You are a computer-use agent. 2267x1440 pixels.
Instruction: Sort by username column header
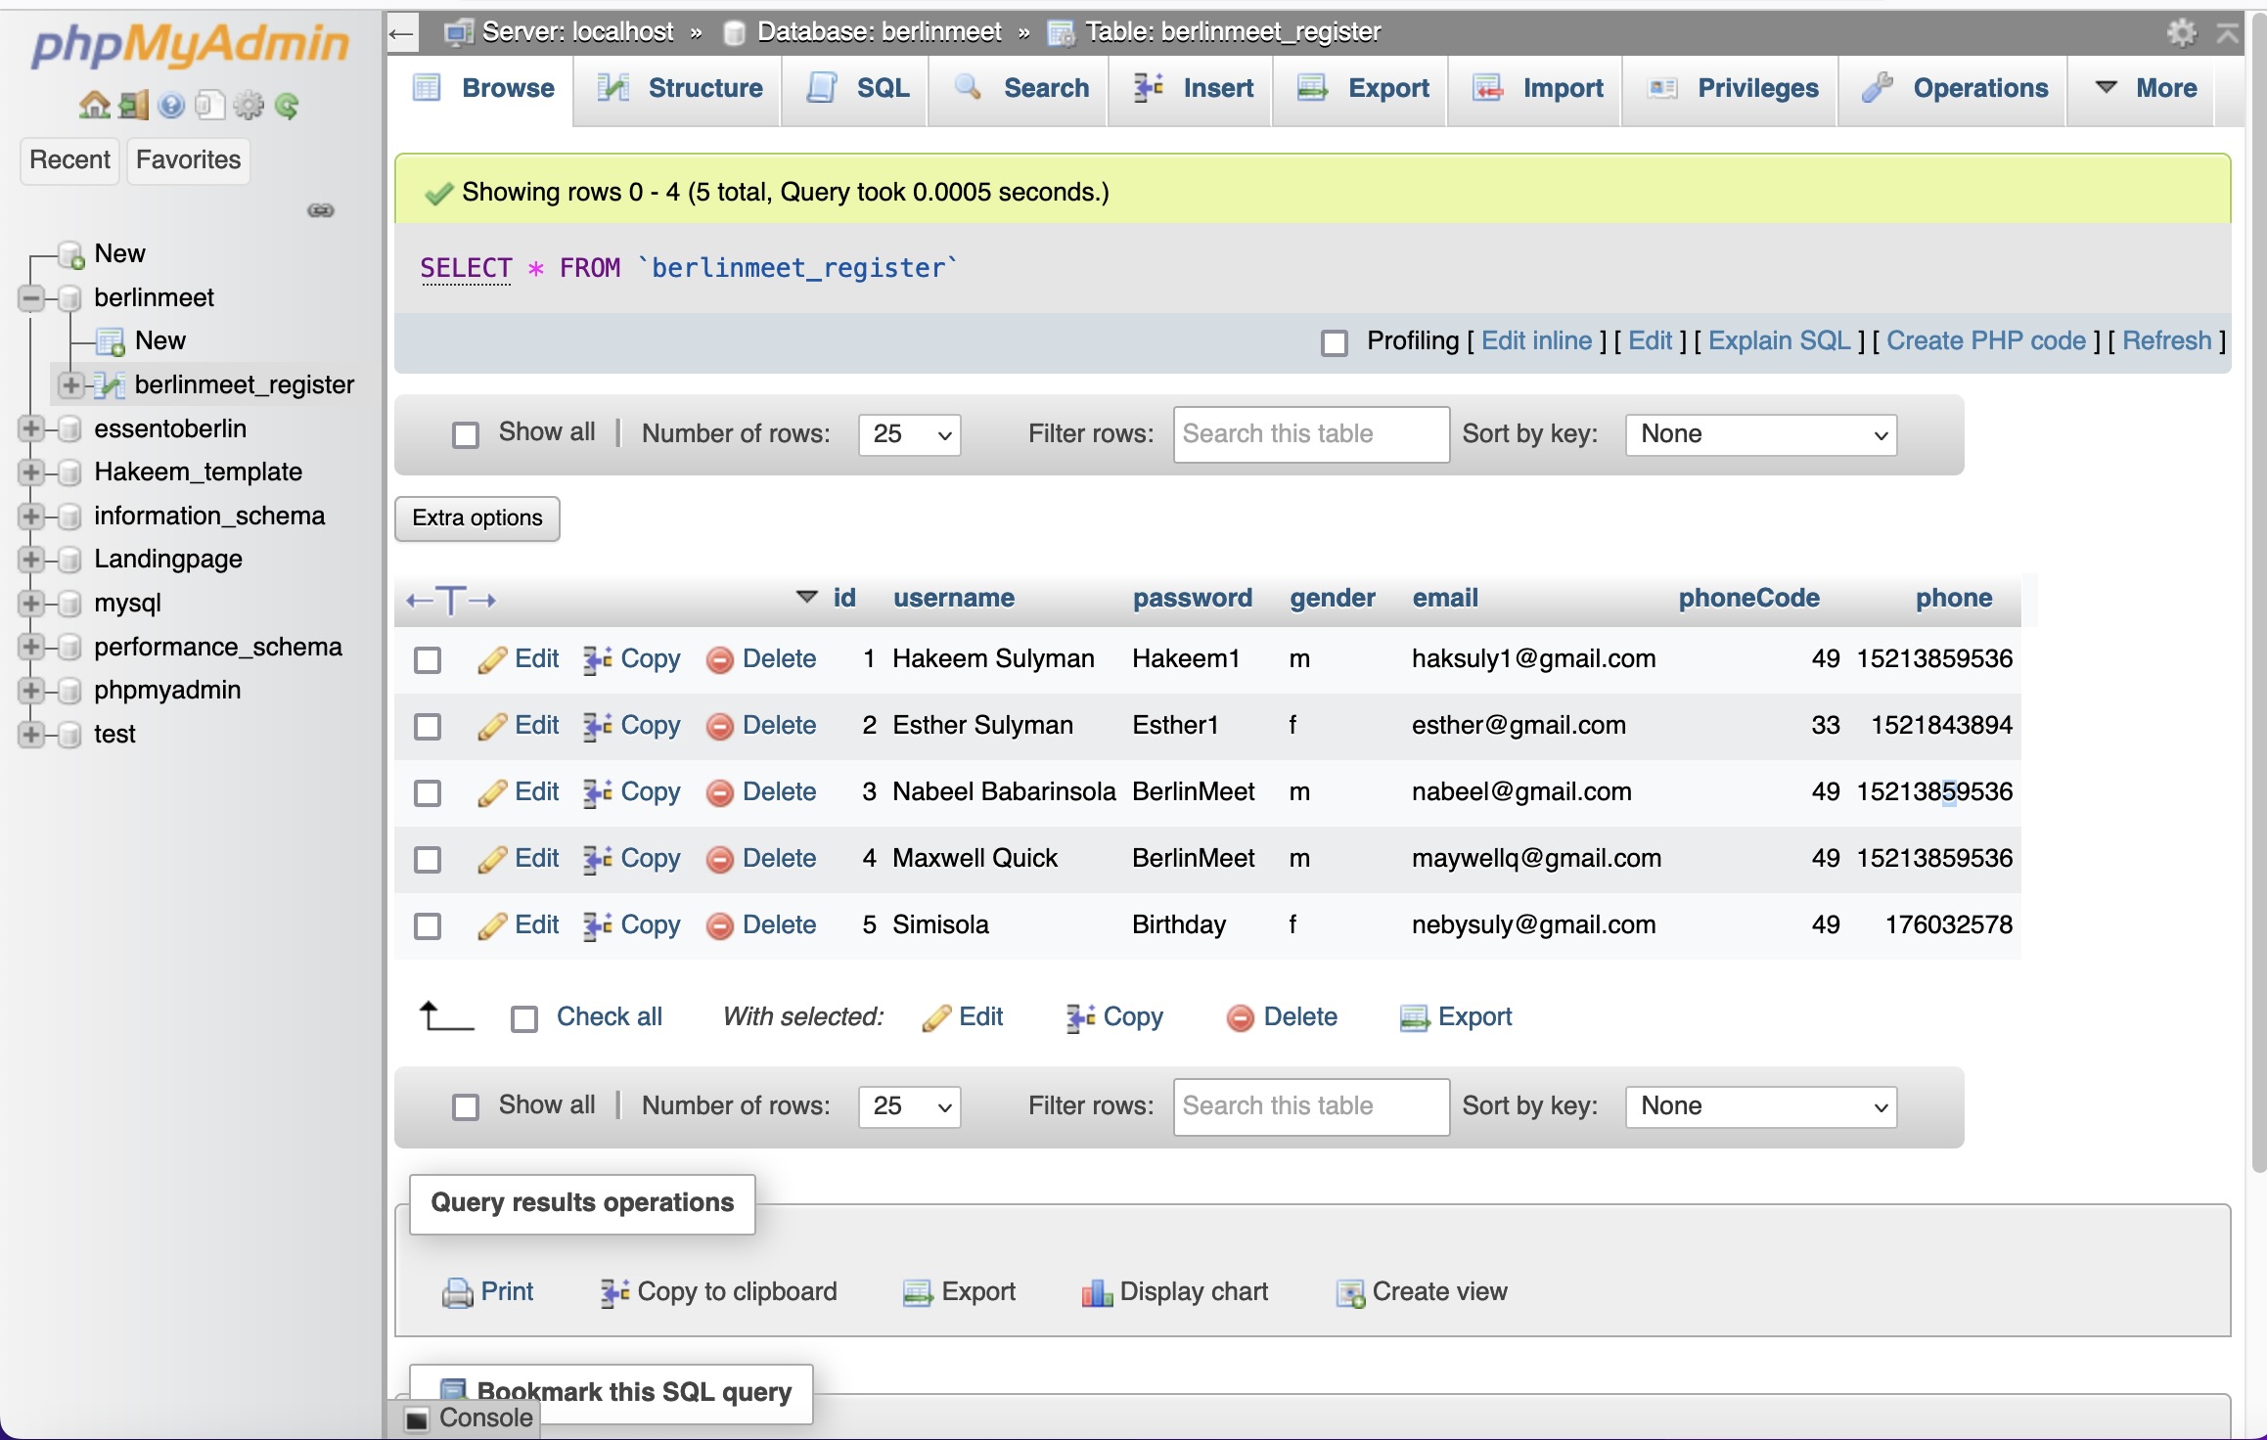pos(953,599)
